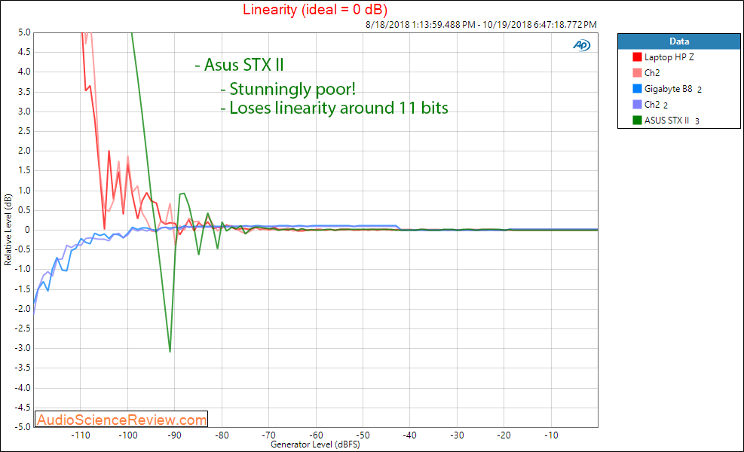Click the '1.0' y-axis tick label

(24, 190)
